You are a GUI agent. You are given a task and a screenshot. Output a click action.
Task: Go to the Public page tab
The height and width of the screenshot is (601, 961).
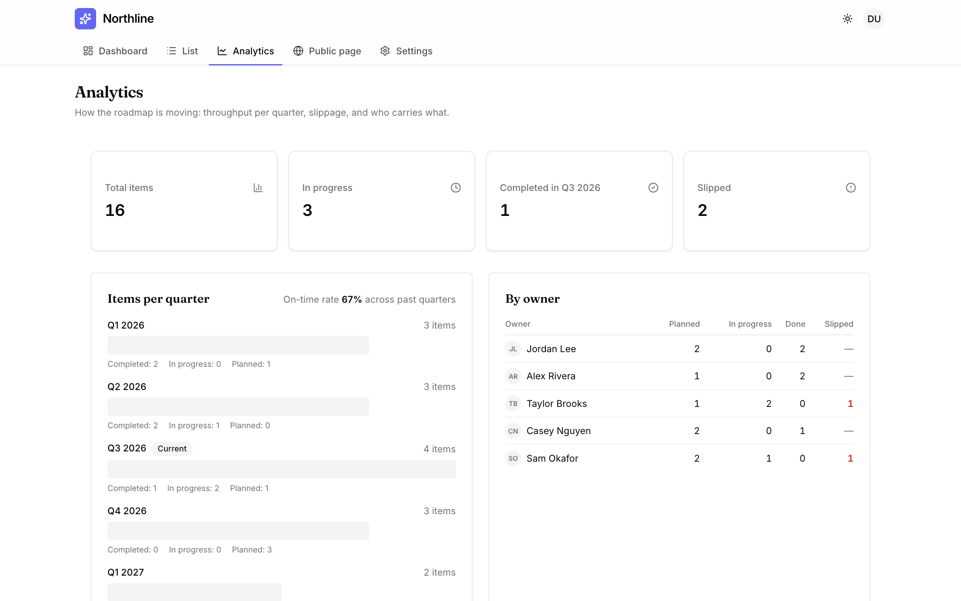pos(327,51)
